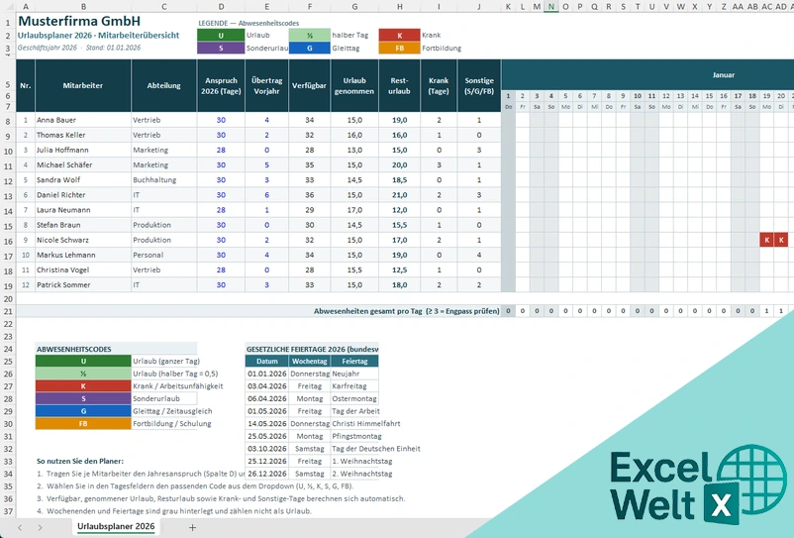Select row header 8
Image resolution: width=794 pixels, height=538 pixels.
pyautogui.click(x=8, y=121)
